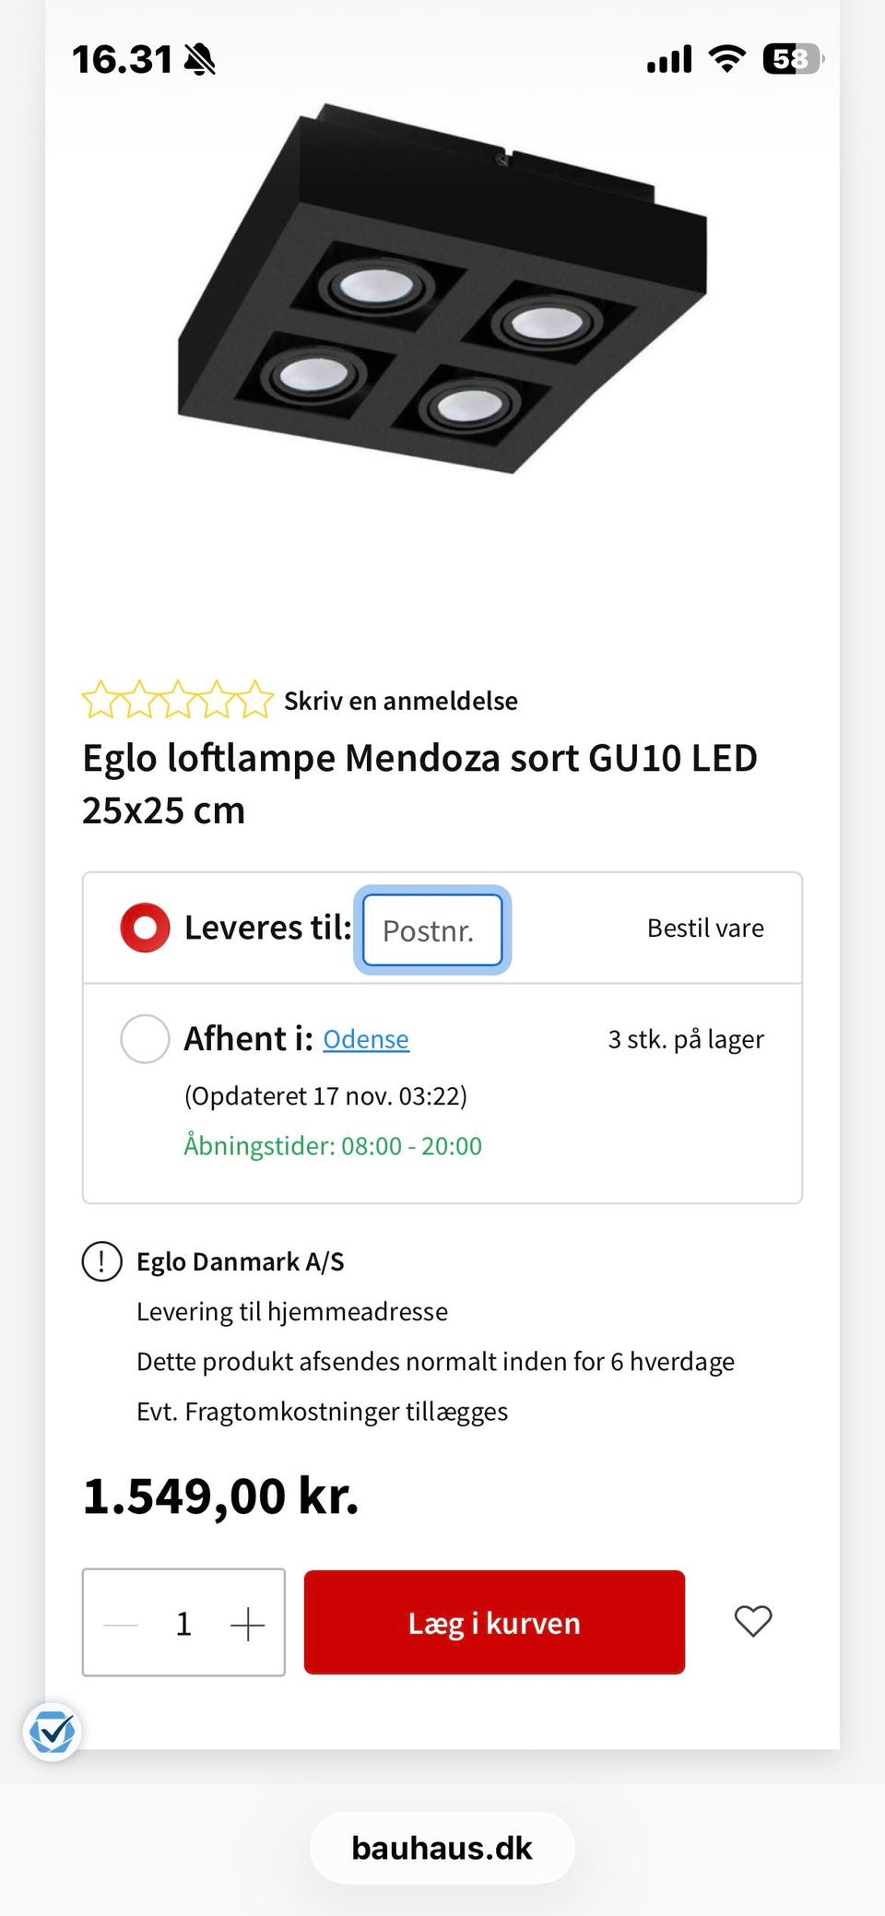
Task: Decrease quantity with the minus button
Action: [121, 1624]
